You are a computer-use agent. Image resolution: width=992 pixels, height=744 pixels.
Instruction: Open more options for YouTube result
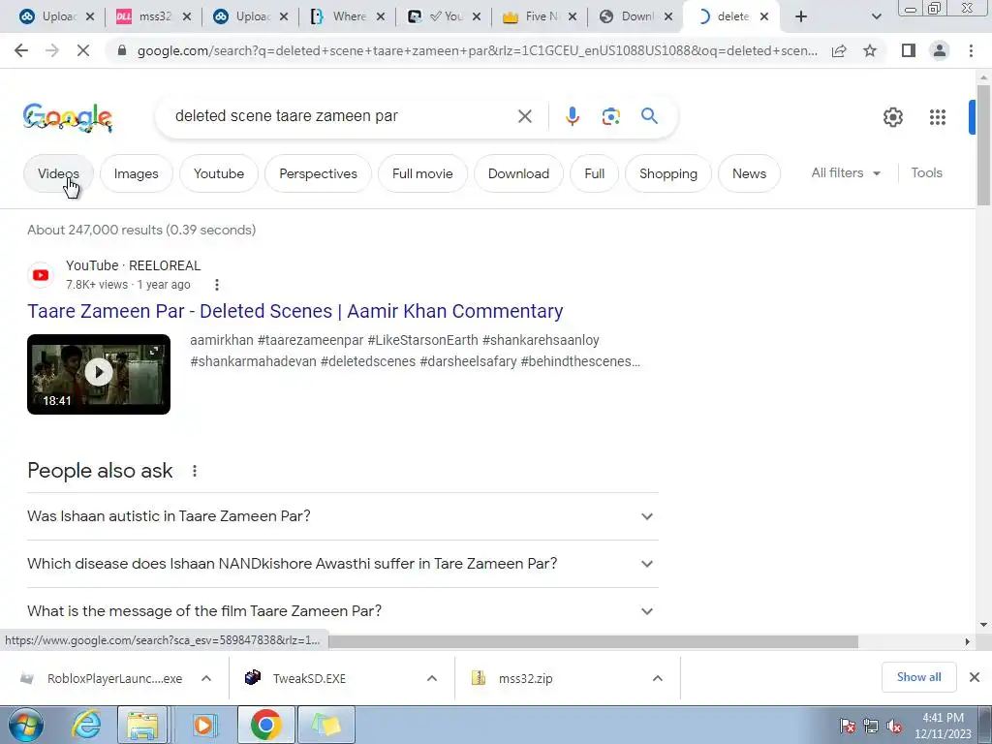coord(216,285)
